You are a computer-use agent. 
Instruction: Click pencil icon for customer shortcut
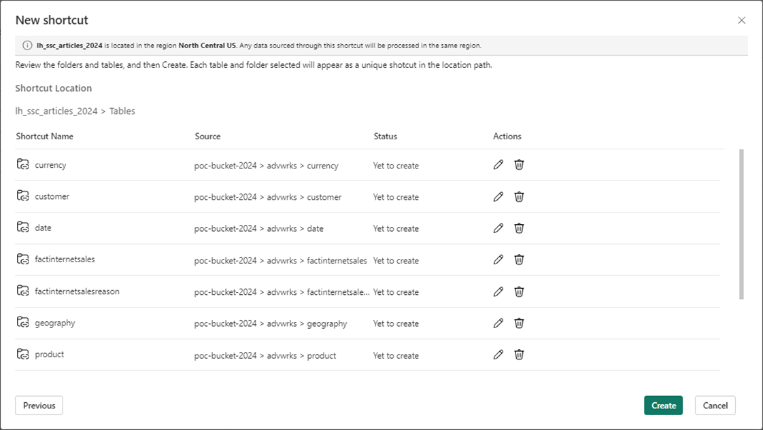click(498, 196)
